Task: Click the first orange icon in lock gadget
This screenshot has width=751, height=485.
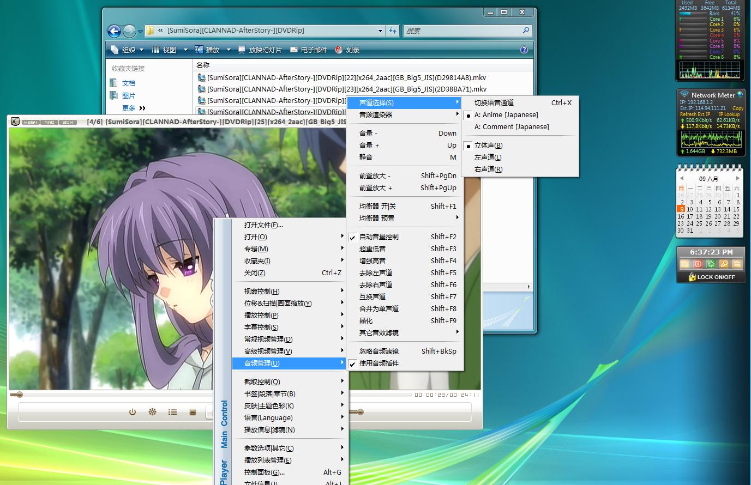Action: pos(685,264)
